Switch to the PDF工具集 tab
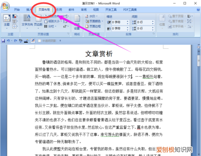 point(130,10)
